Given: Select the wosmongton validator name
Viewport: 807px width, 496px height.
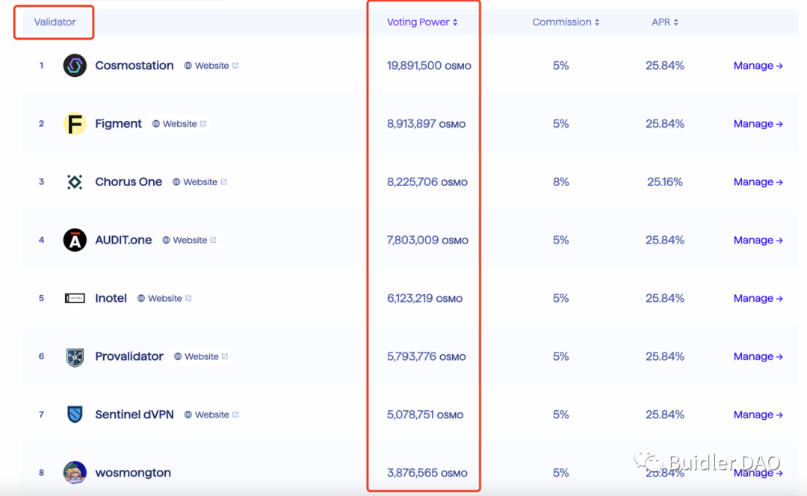Looking at the screenshot, I should pyautogui.click(x=133, y=472).
